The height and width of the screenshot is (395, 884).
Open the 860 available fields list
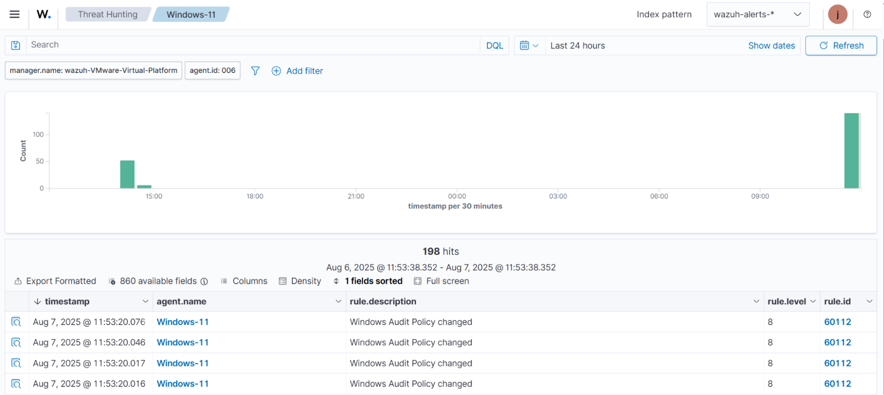(153, 281)
